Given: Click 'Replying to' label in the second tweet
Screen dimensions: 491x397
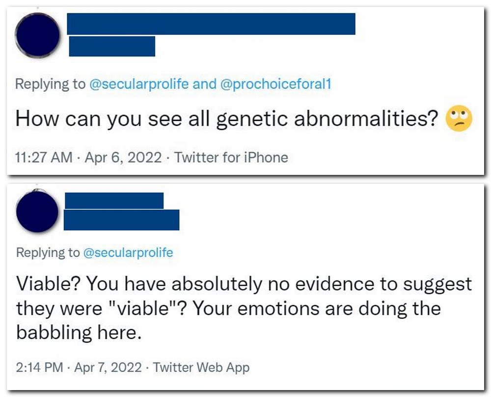Looking at the screenshot, I should 48,253.
